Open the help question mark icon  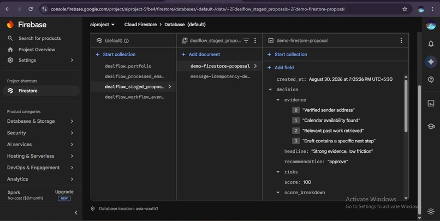[x=431, y=80]
